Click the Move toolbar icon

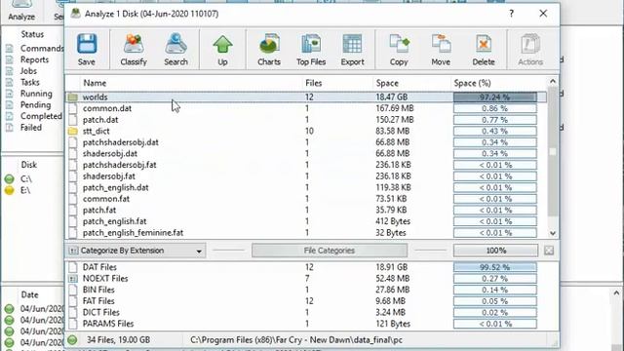441,50
